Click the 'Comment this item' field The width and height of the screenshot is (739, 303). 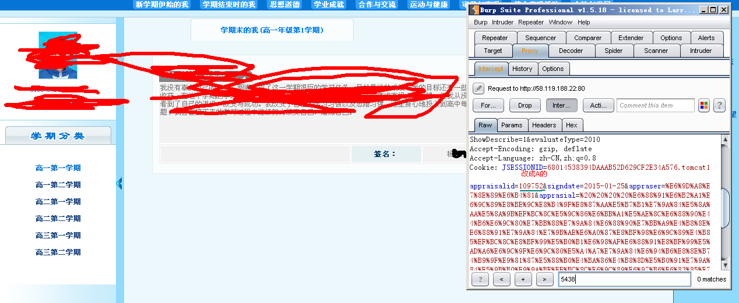point(656,105)
